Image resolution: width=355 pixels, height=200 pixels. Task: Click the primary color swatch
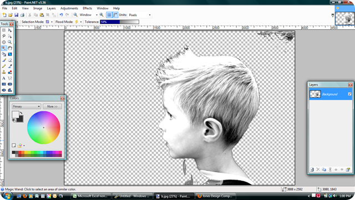[x=16, y=114]
